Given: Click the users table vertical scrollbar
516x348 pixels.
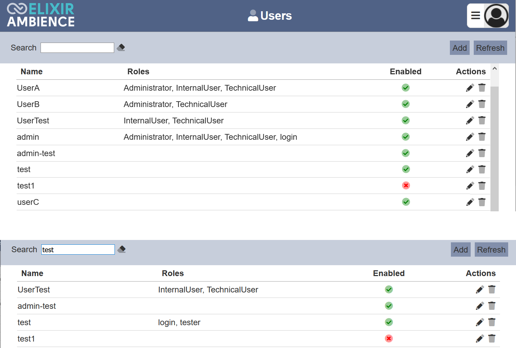Looking at the screenshot, I should tap(495, 147).
